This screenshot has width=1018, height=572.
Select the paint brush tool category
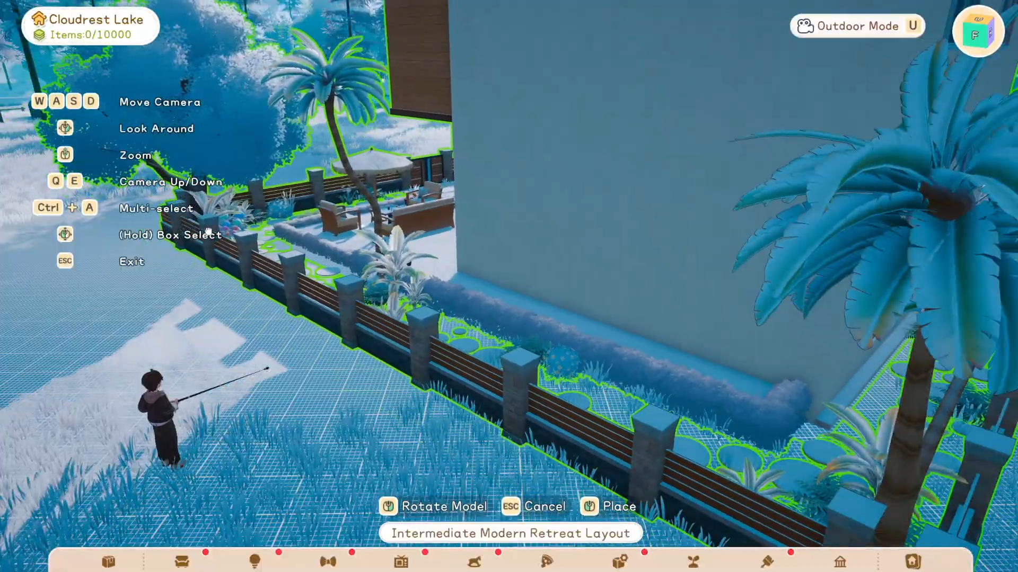click(x=767, y=561)
